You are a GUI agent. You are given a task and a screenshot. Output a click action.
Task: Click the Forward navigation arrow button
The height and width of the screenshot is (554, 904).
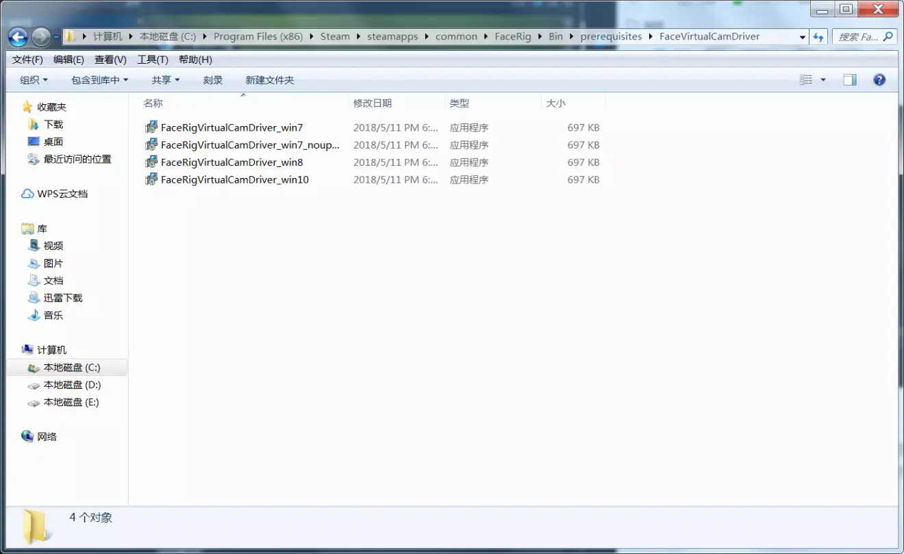tap(40, 37)
